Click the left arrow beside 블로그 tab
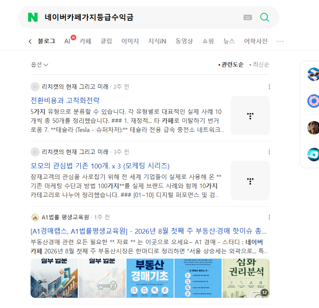 (30, 41)
